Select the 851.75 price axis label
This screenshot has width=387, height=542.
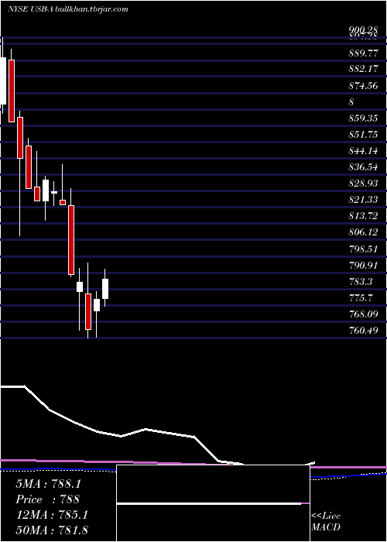(x=363, y=135)
